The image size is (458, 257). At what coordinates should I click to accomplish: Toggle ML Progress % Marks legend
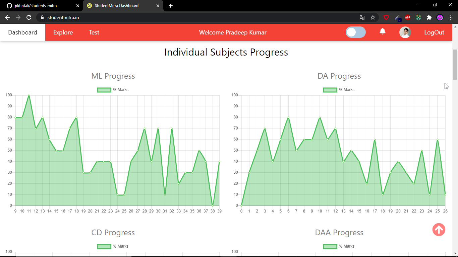click(x=113, y=90)
